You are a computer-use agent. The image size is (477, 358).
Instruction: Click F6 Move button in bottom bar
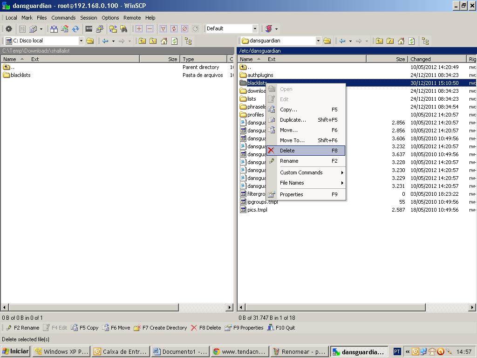click(116, 328)
